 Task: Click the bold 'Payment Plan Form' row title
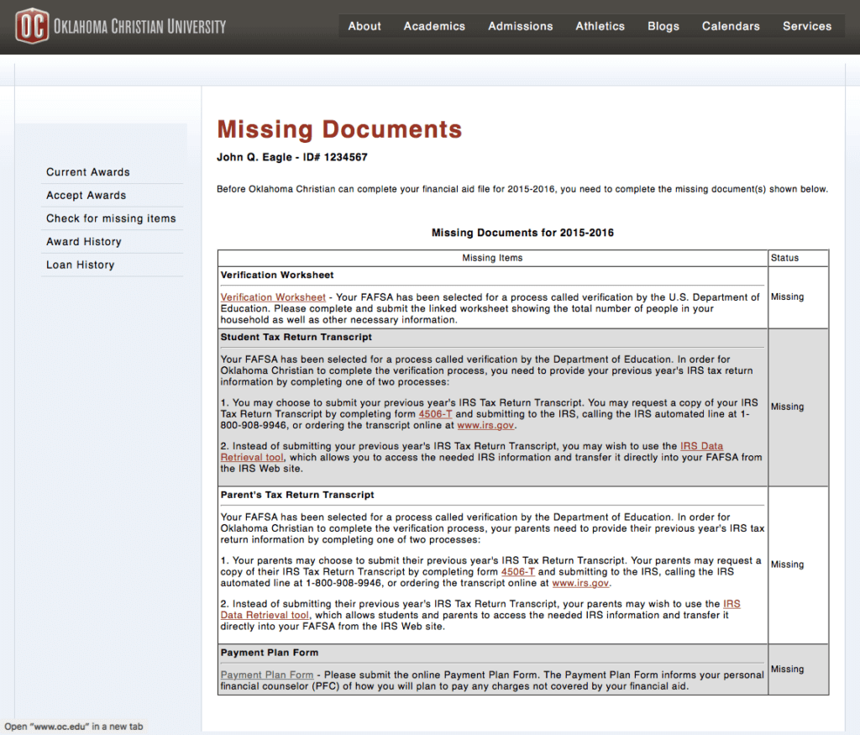tap(270, 652)
